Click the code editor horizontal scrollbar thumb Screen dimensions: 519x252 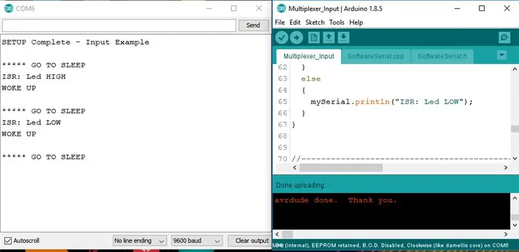(341, 168)
